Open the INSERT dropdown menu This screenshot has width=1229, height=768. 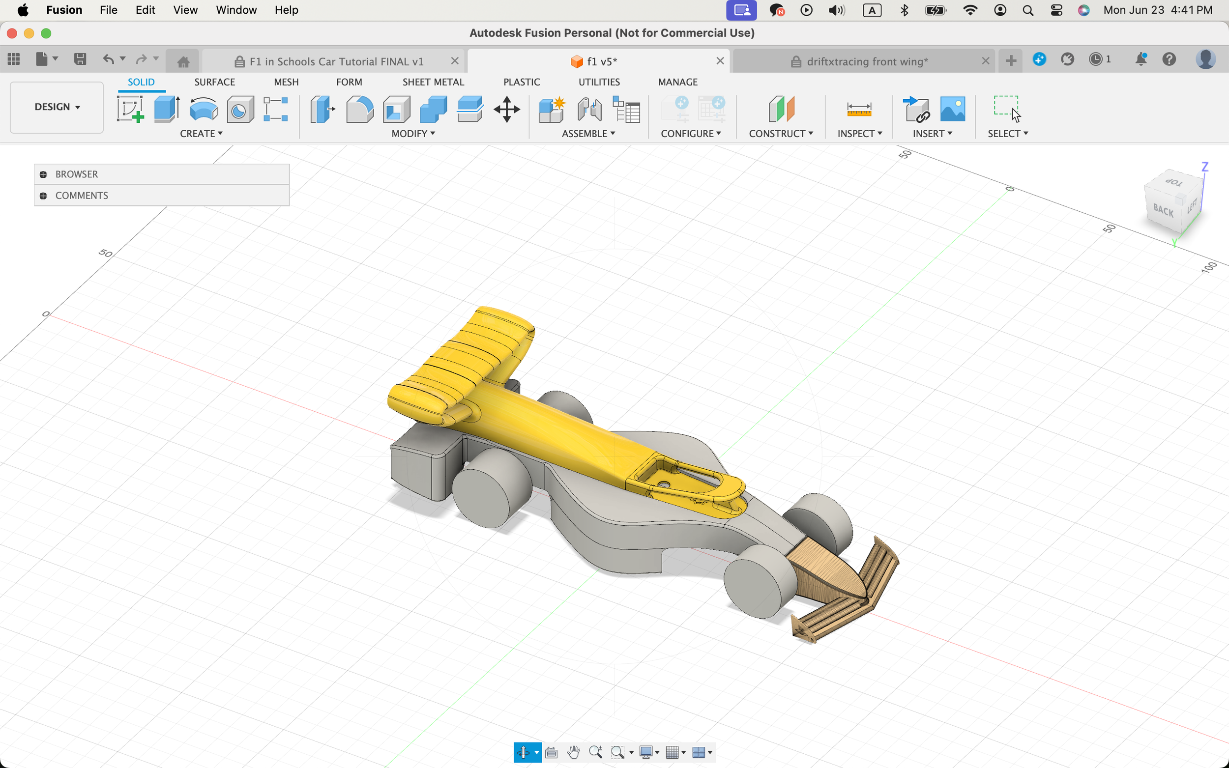932,134
